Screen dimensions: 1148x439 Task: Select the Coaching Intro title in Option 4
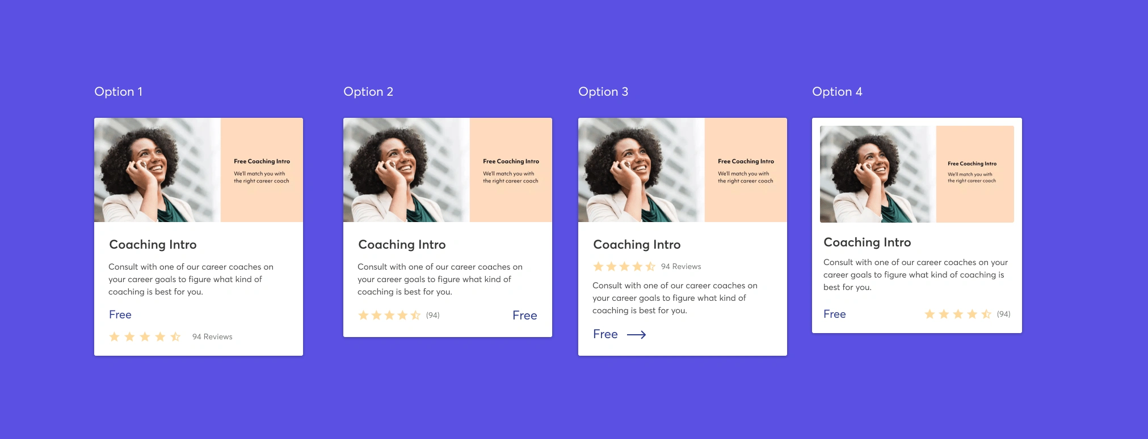pos(867,242)
